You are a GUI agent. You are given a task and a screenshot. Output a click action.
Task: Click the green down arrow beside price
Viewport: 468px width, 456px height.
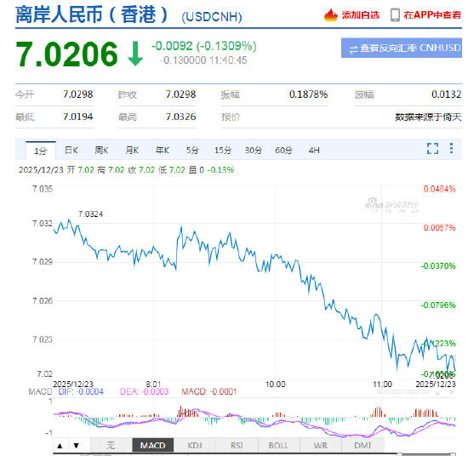click(135, 54)
